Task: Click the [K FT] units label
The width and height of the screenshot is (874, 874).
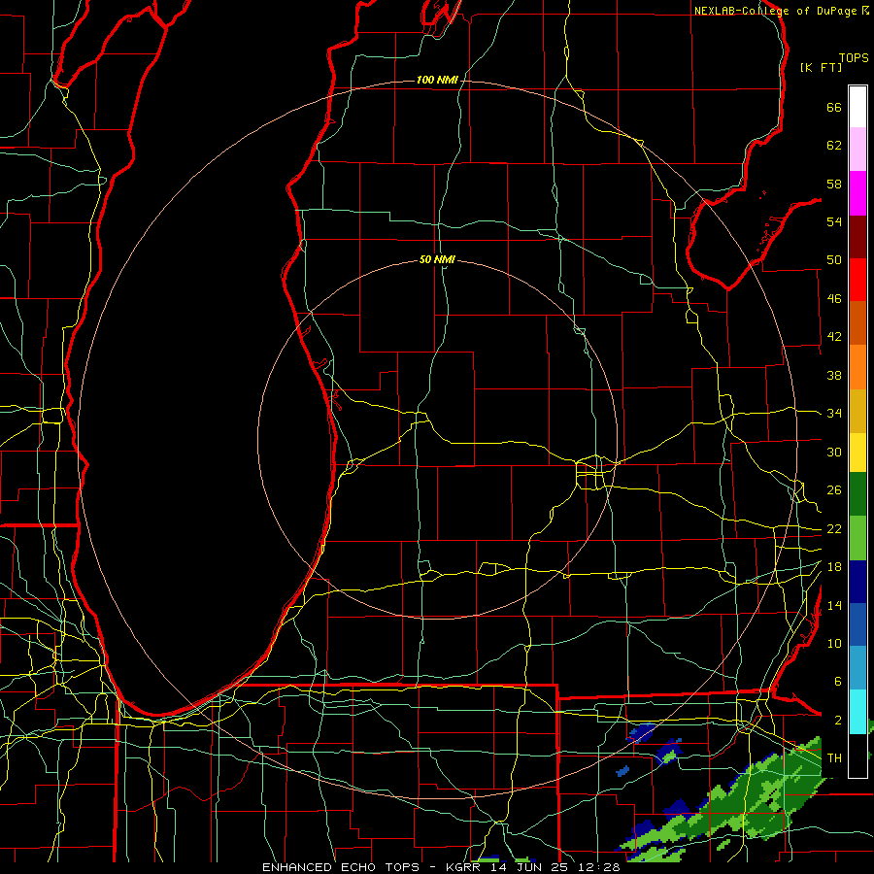Action: pos(821,68)
